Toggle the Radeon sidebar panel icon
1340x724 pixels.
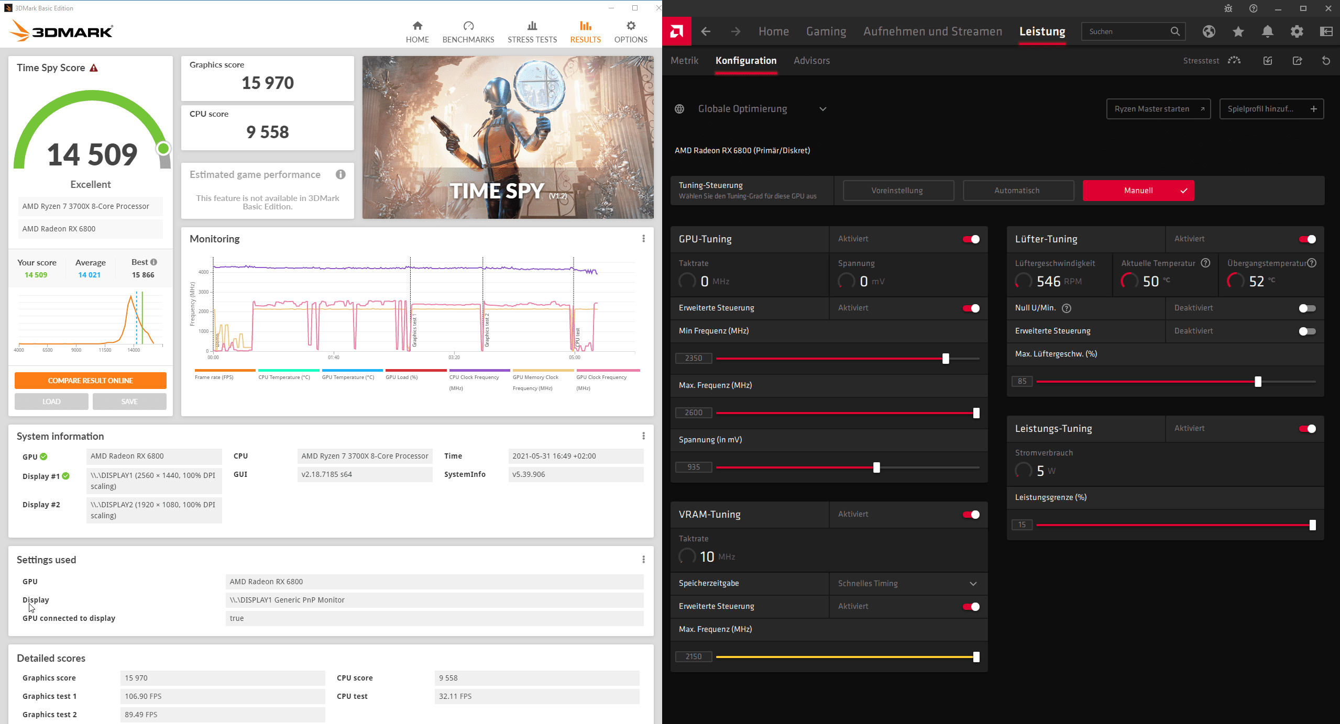coord(1326,31)
